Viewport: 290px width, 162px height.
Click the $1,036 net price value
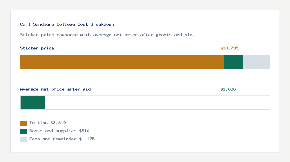[228, 89]
